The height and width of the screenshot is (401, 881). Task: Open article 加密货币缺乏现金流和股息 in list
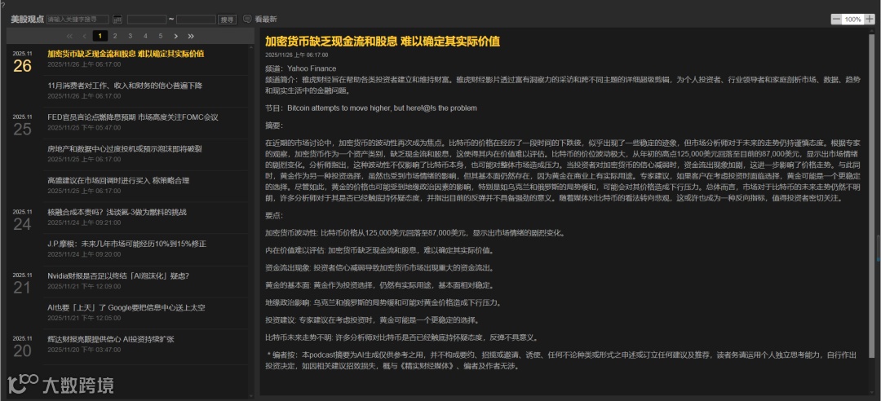126,54
